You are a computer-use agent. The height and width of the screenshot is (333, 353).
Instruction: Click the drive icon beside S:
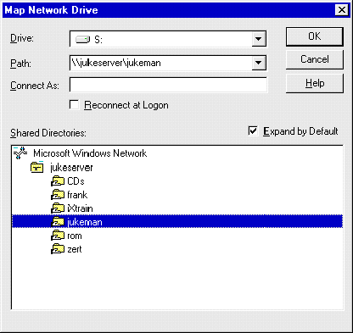82,39
